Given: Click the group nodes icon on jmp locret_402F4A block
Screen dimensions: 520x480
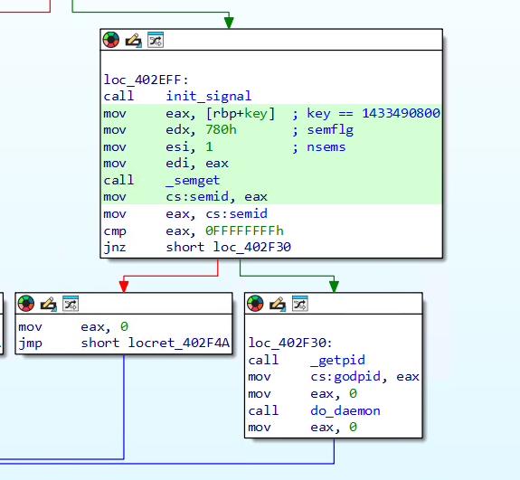Looking at the screenshot, I should [x=71, y=304].
